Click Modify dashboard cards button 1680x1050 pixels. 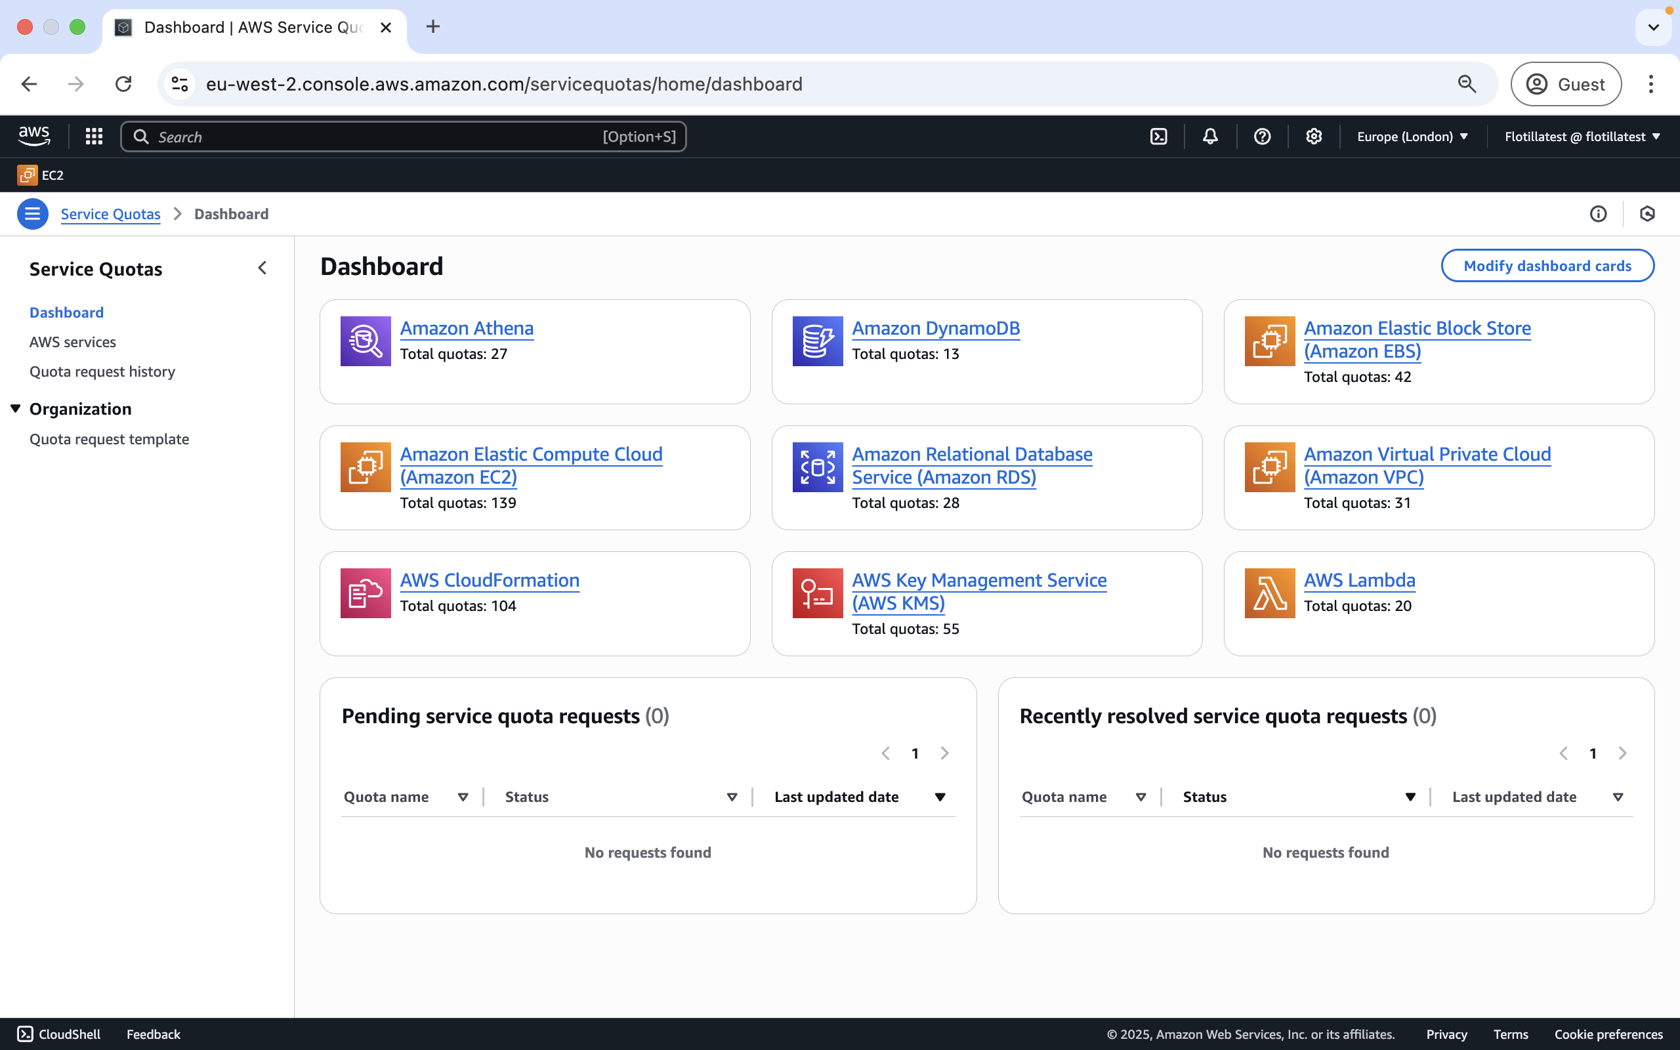(x=1547, y=266)
